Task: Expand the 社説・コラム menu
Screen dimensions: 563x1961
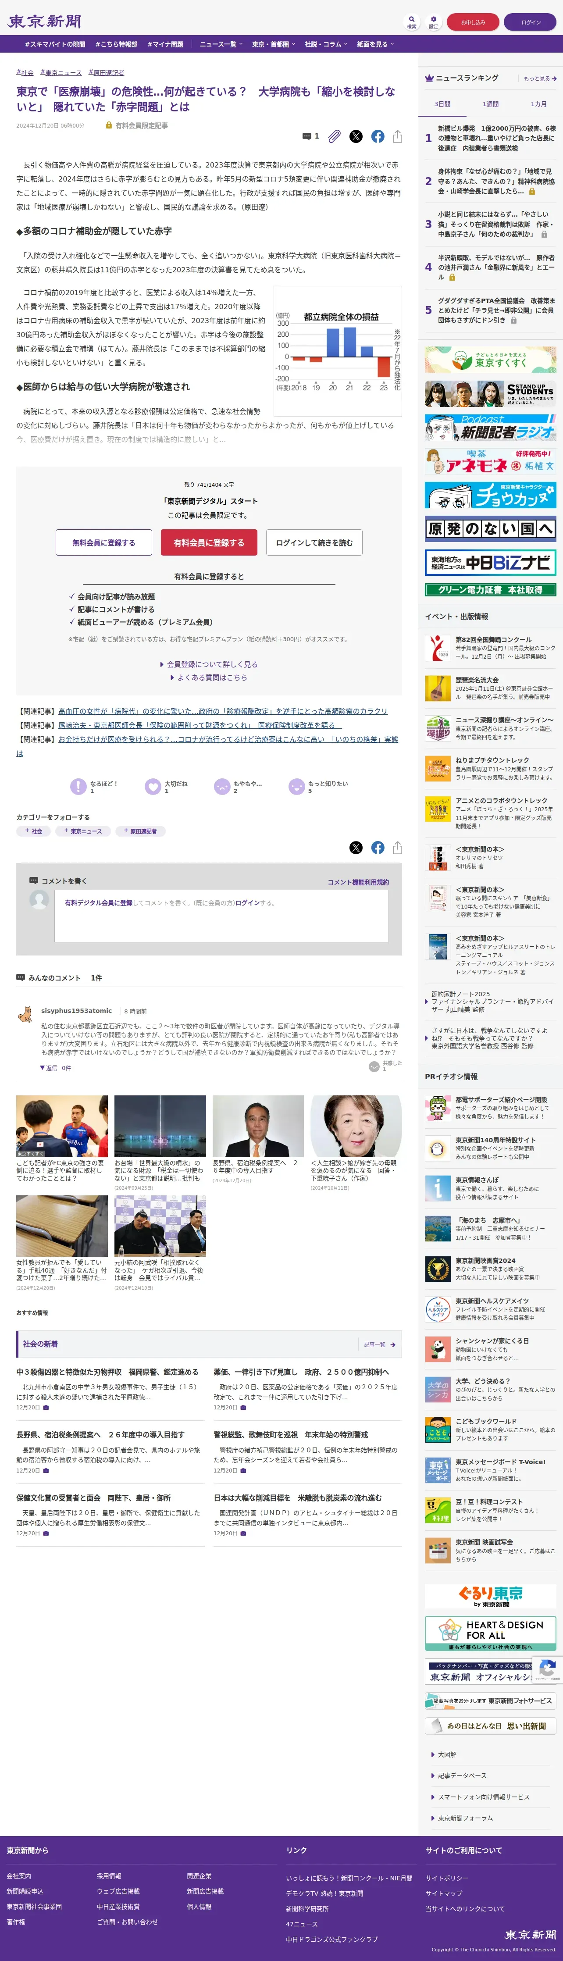Action: [326, 44]
